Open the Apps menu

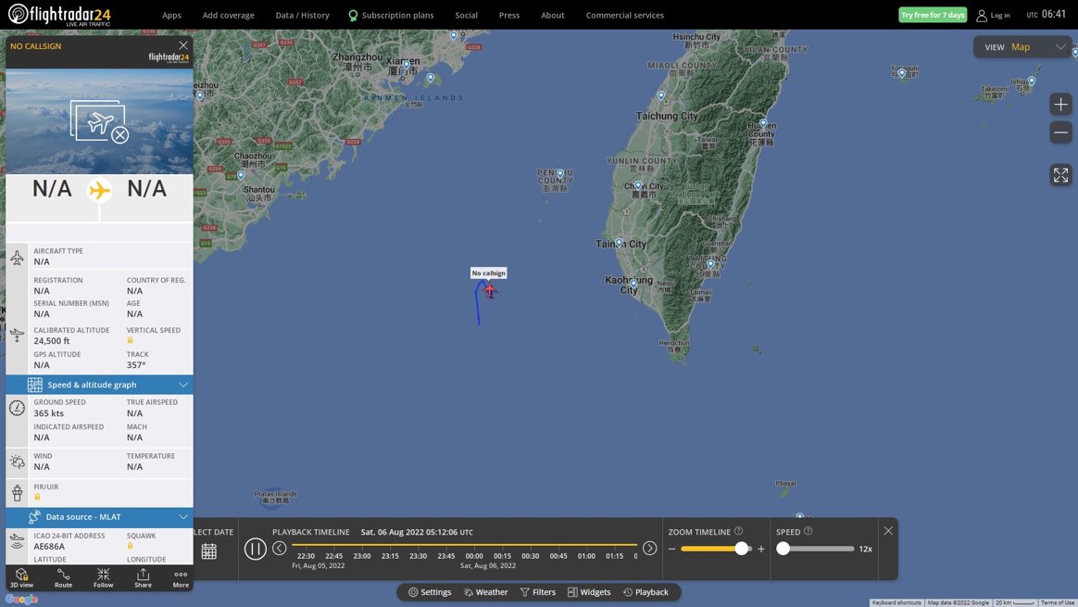(171, 15)
